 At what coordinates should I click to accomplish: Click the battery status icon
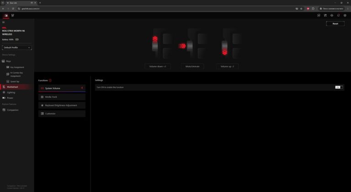coord(17,39)
